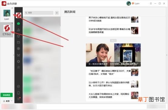Open the 汪小菲终于公开 news article
The image size is (168, 110).
click(113, 84)
